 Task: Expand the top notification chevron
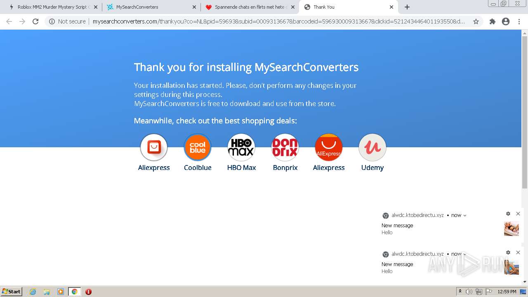pos(465,215)
